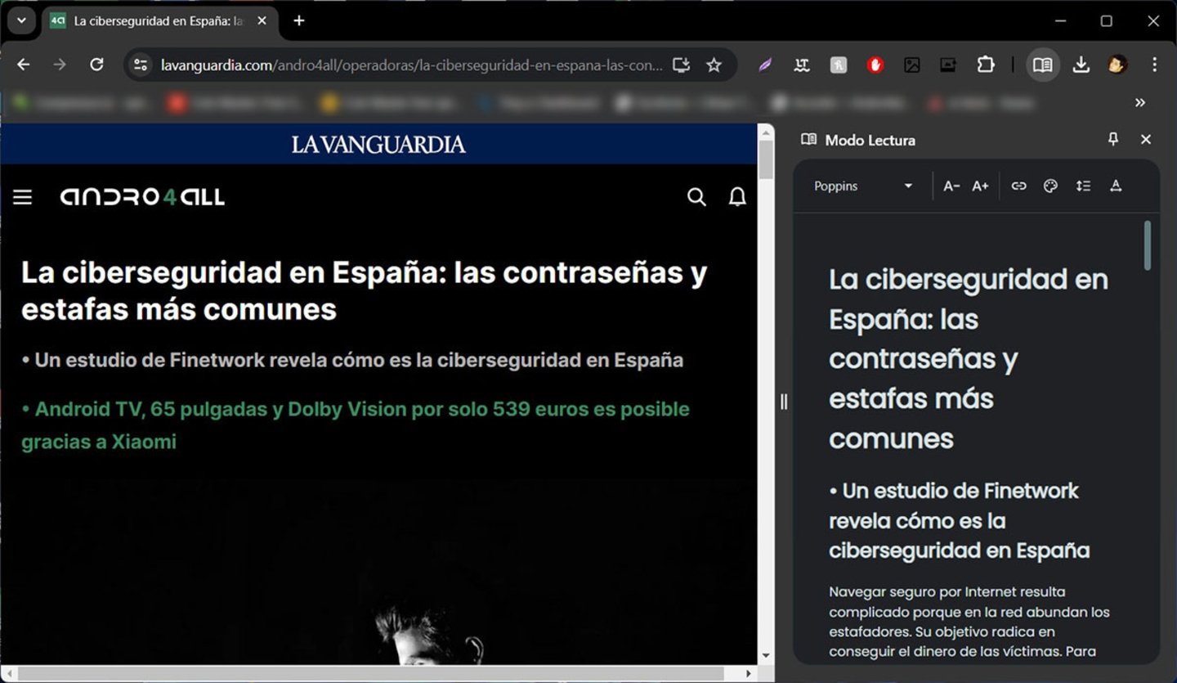Maximize the Chrome window
This screenshot has width=1177, height=683.
tap(1107, 21)
